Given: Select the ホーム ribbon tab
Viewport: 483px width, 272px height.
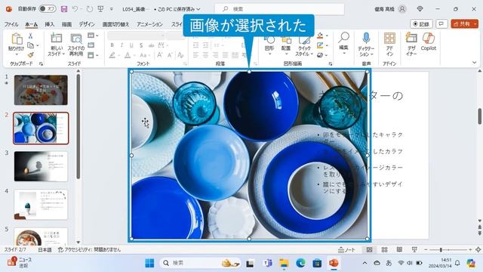Looking at the screenshot, I should click(x=32, y=24).
